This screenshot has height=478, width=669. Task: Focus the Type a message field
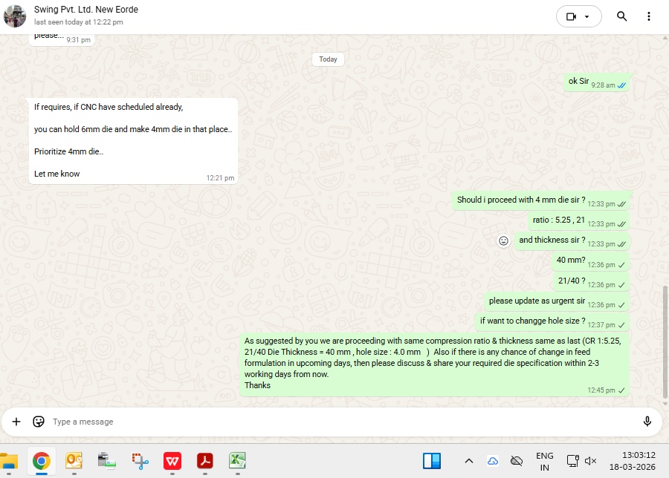point(334,422)
